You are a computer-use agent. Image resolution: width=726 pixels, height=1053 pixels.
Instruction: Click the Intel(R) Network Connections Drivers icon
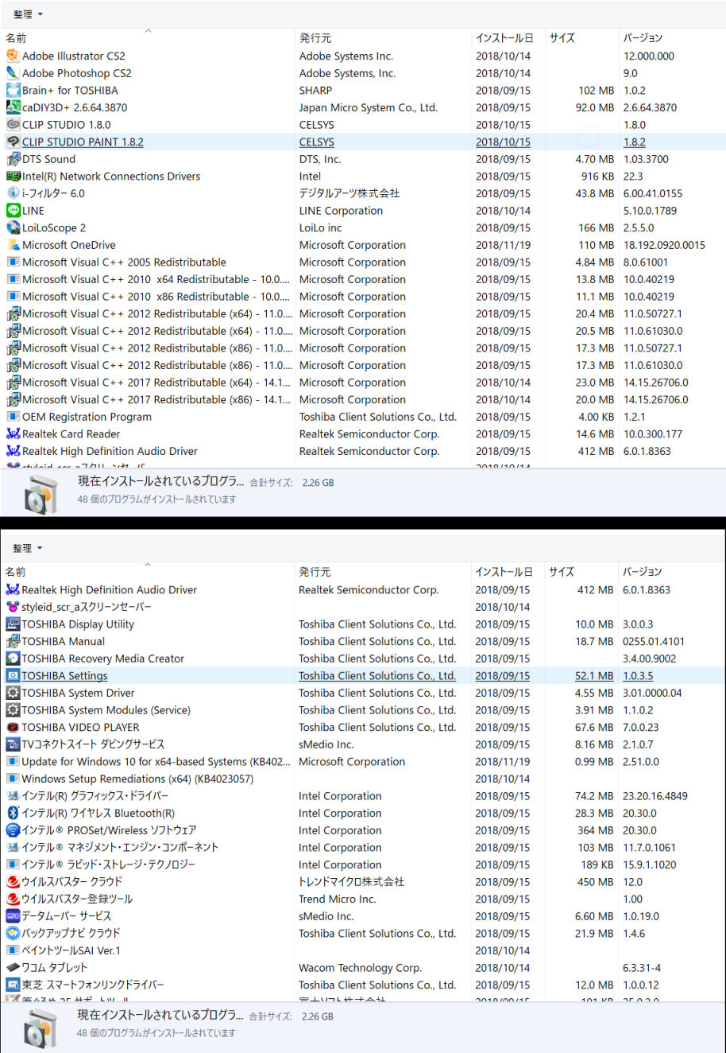13,177
